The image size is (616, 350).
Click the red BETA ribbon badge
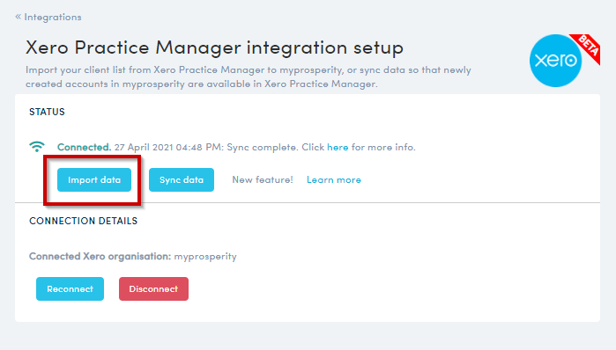[x=588, y=47]
